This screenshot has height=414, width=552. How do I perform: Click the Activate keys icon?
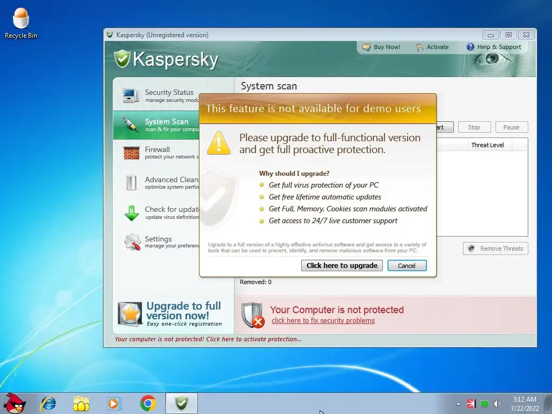419,47
